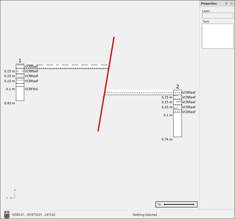The width and height of the screenshot is (235, 219).
Task: Focus the Layer input field
Action: [x=217, y=16]
